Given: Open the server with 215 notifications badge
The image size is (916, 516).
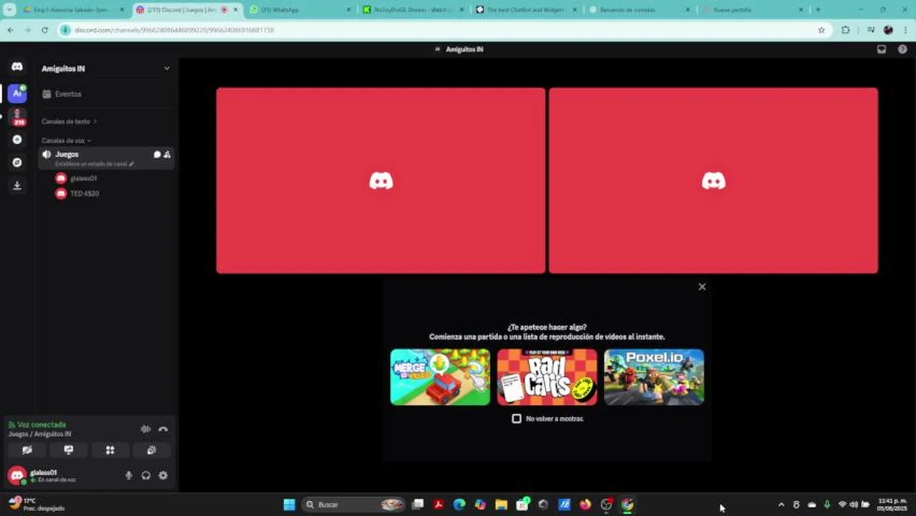Looking at the screenshot, I should point(17,117).
